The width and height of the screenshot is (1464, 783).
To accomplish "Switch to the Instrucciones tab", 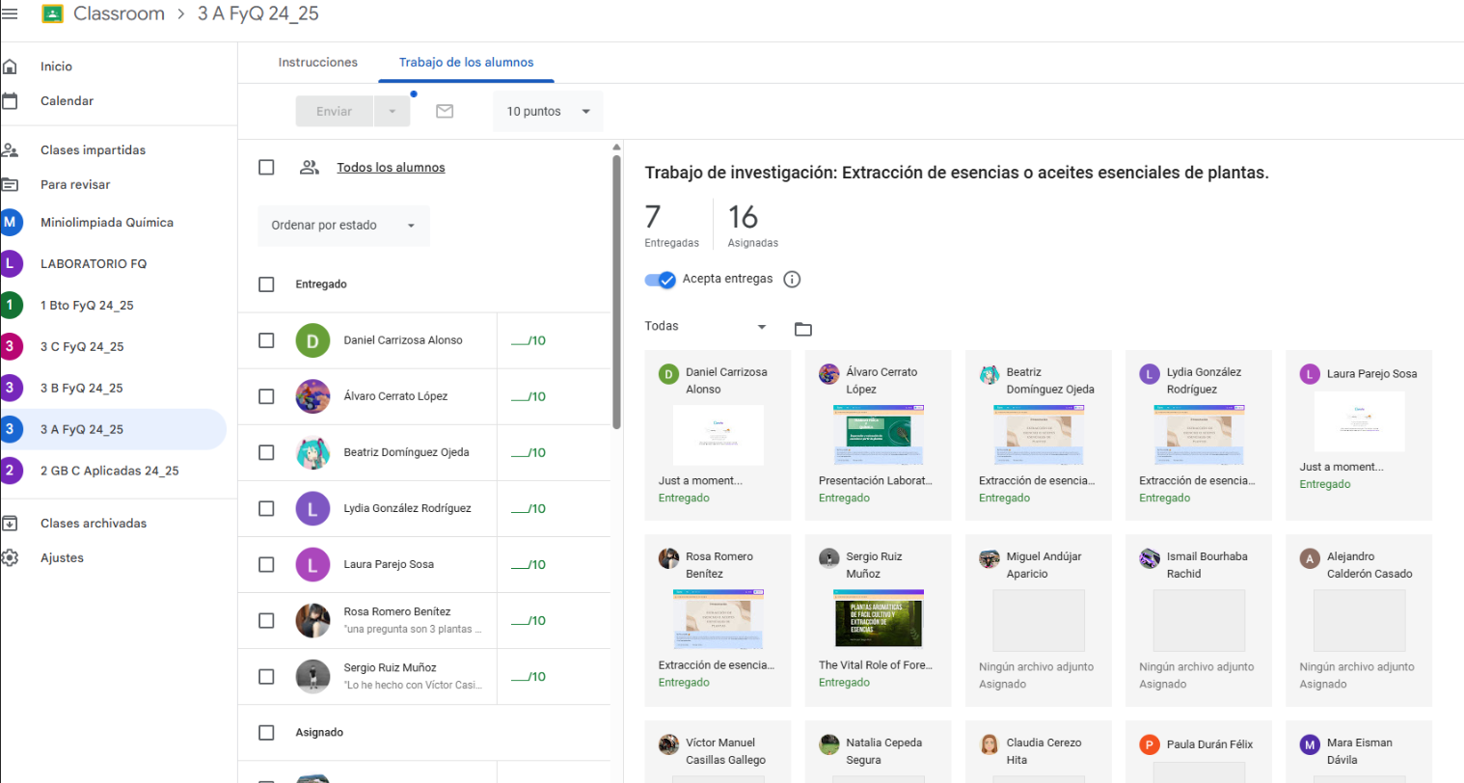I will 318,63.
